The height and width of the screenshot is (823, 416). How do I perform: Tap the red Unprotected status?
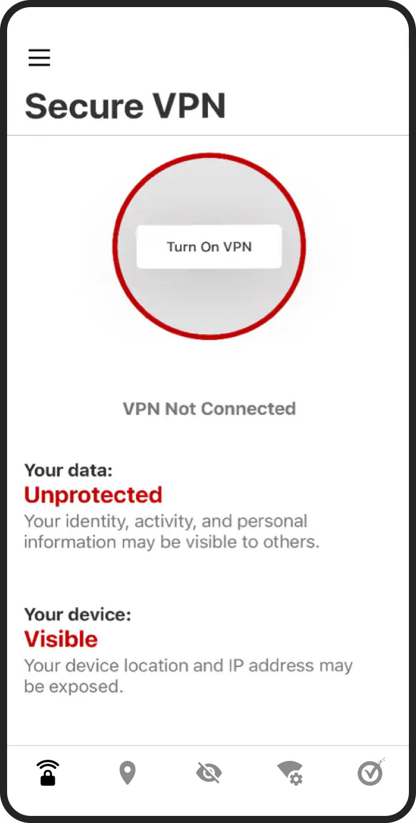click(93, 495)
